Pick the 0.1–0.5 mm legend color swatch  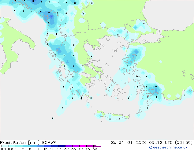[x=5, y=146]
